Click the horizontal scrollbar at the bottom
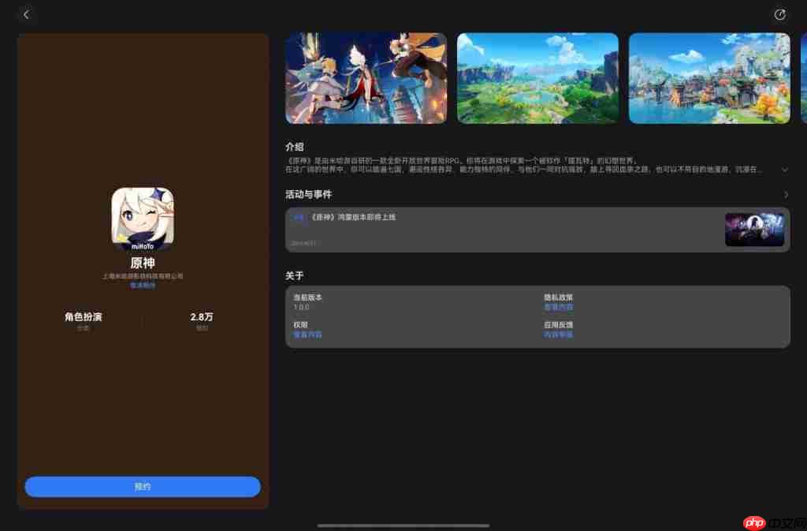Viewport: 807px width, 531px height. click(x=403, y=523)
